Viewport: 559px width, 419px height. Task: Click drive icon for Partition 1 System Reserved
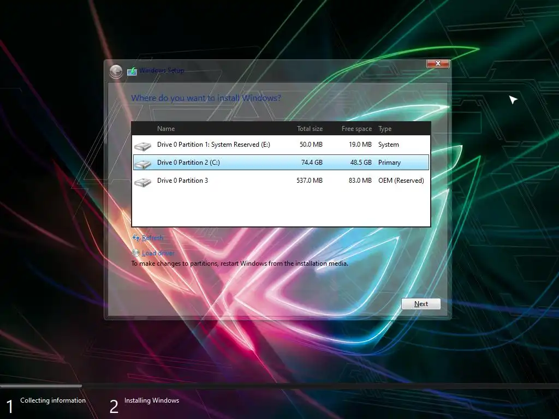click(x=142, y=145)
